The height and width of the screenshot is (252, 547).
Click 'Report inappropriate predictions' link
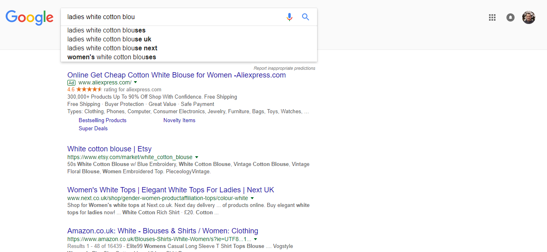pos(284,68)
